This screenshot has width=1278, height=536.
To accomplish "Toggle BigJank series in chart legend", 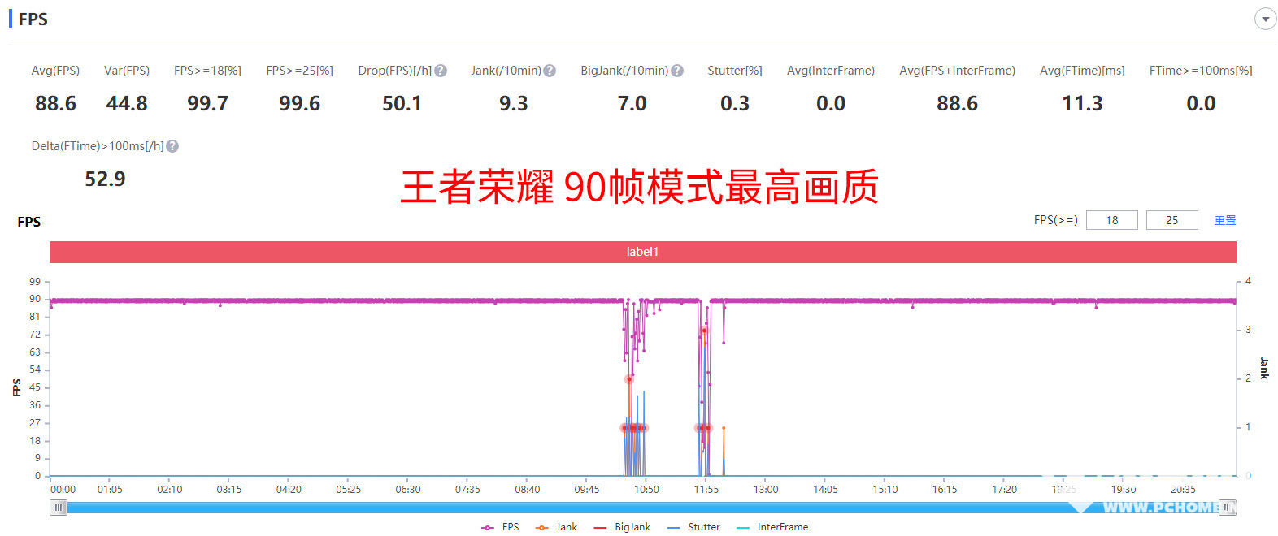I will coord(623,527).
